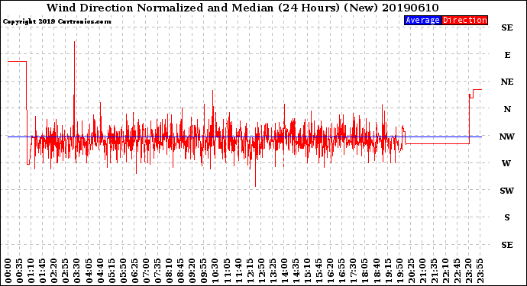The image size is (527, 286).
Task: Click the 14:35 time axis label
Action: 296,271
